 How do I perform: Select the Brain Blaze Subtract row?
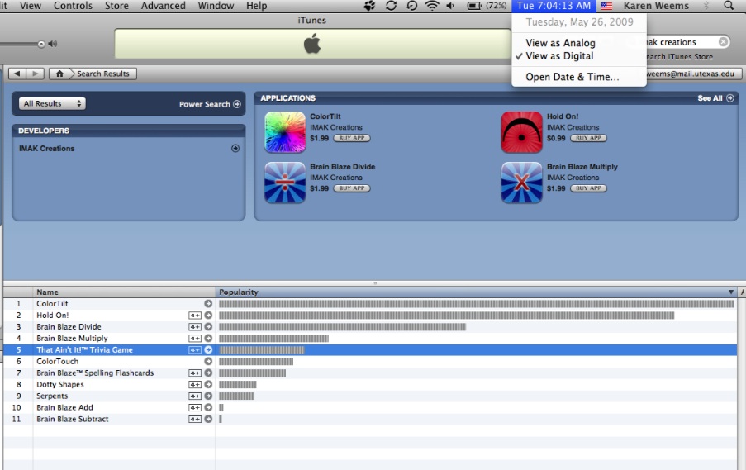coord(370,419)
